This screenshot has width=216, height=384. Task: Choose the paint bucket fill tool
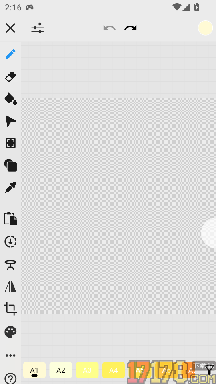click(x=11, y=99)
